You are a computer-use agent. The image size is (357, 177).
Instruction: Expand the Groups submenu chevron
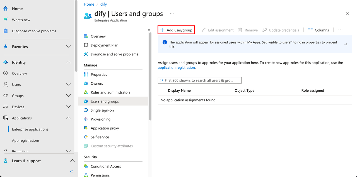coord(68,96)
